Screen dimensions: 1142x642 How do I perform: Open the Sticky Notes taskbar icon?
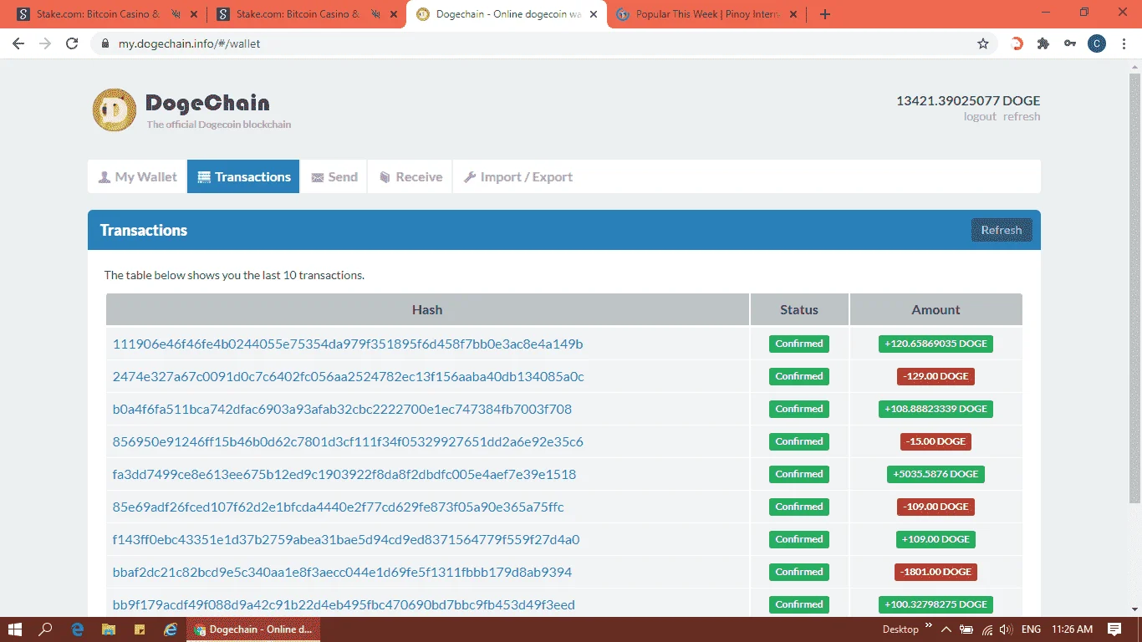coord(140,629)
